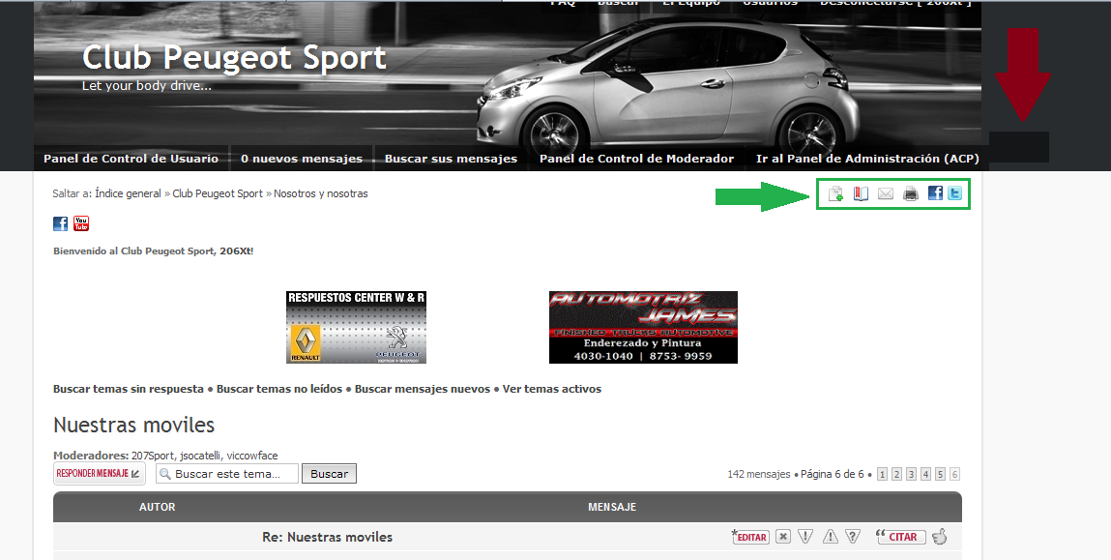Open the print view printer icon
This screenshot has width=1111, height=560.
tap(911, 193)
